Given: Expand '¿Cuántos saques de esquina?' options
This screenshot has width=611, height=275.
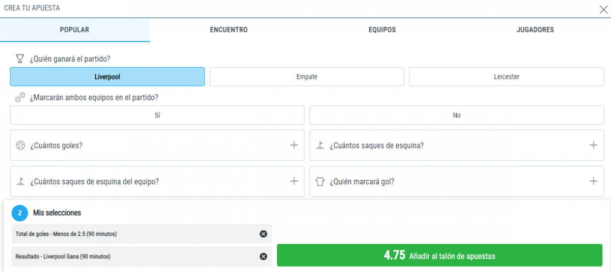Looking at the screenshot, I should point(593,145).
